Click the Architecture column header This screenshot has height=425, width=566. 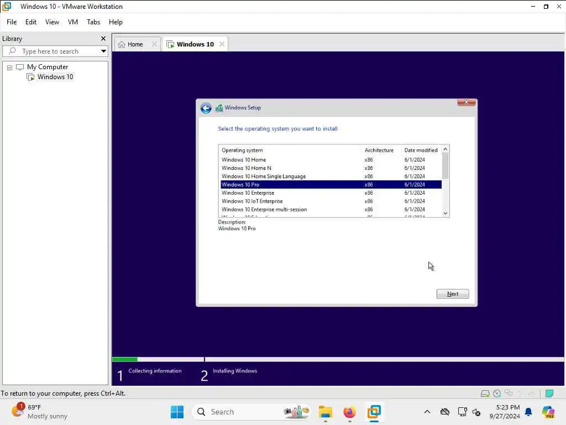[x=381, y=150]
